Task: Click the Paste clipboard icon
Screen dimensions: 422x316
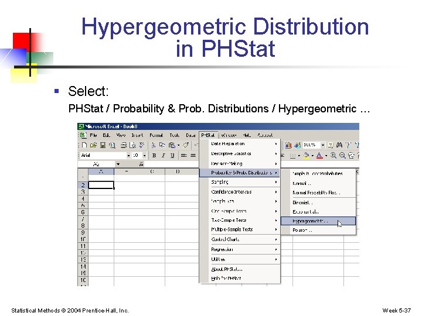Action: (x=172, y=145)
